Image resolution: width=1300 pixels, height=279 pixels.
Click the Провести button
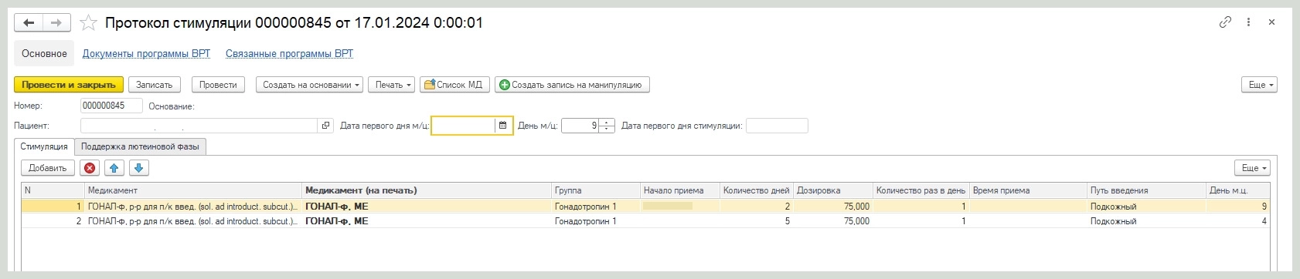coord(218,85)
